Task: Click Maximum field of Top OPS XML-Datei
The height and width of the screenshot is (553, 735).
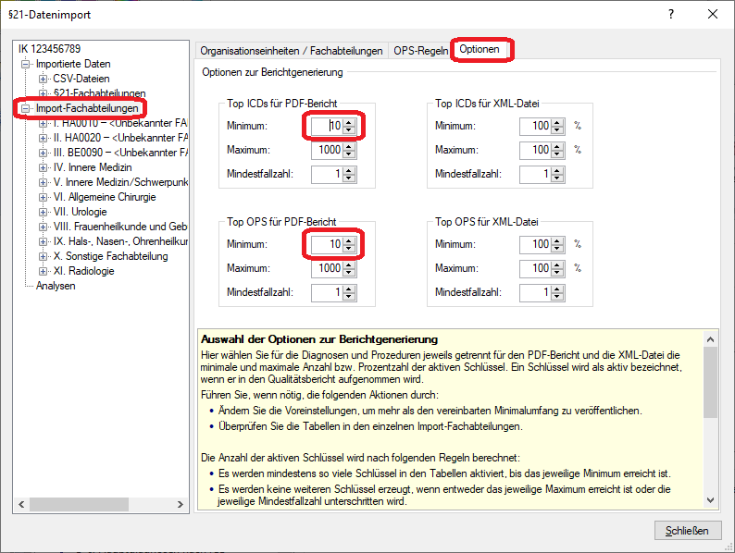Action: click(x=535, y=268)
